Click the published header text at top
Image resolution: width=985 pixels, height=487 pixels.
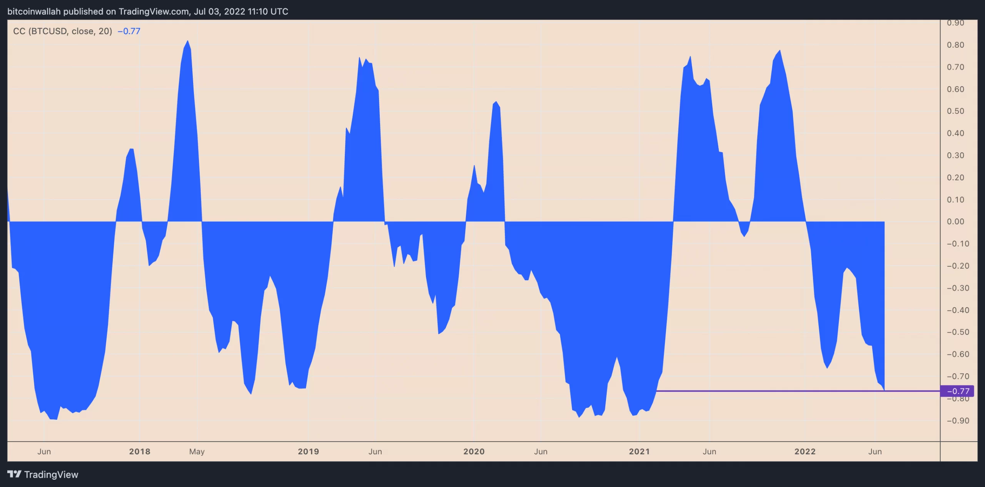[x=148, y=12]
